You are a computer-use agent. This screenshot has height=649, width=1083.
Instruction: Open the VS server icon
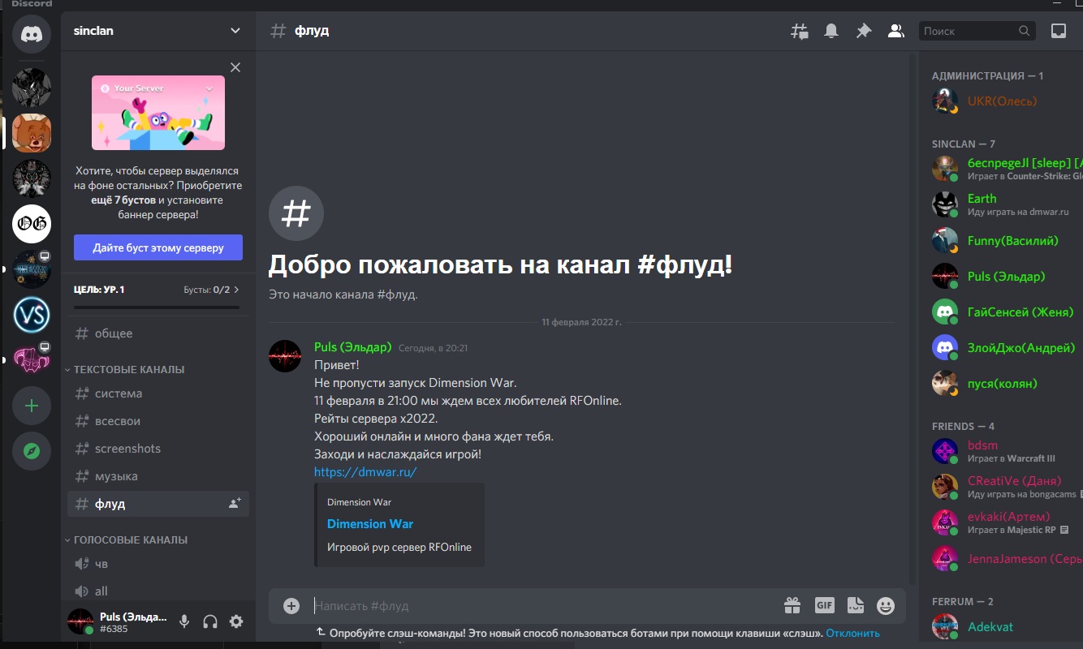32,315
